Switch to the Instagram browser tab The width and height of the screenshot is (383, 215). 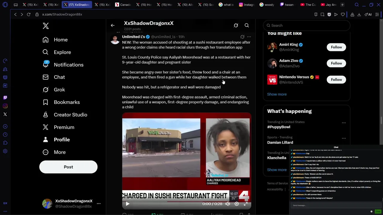pos(247,5)
